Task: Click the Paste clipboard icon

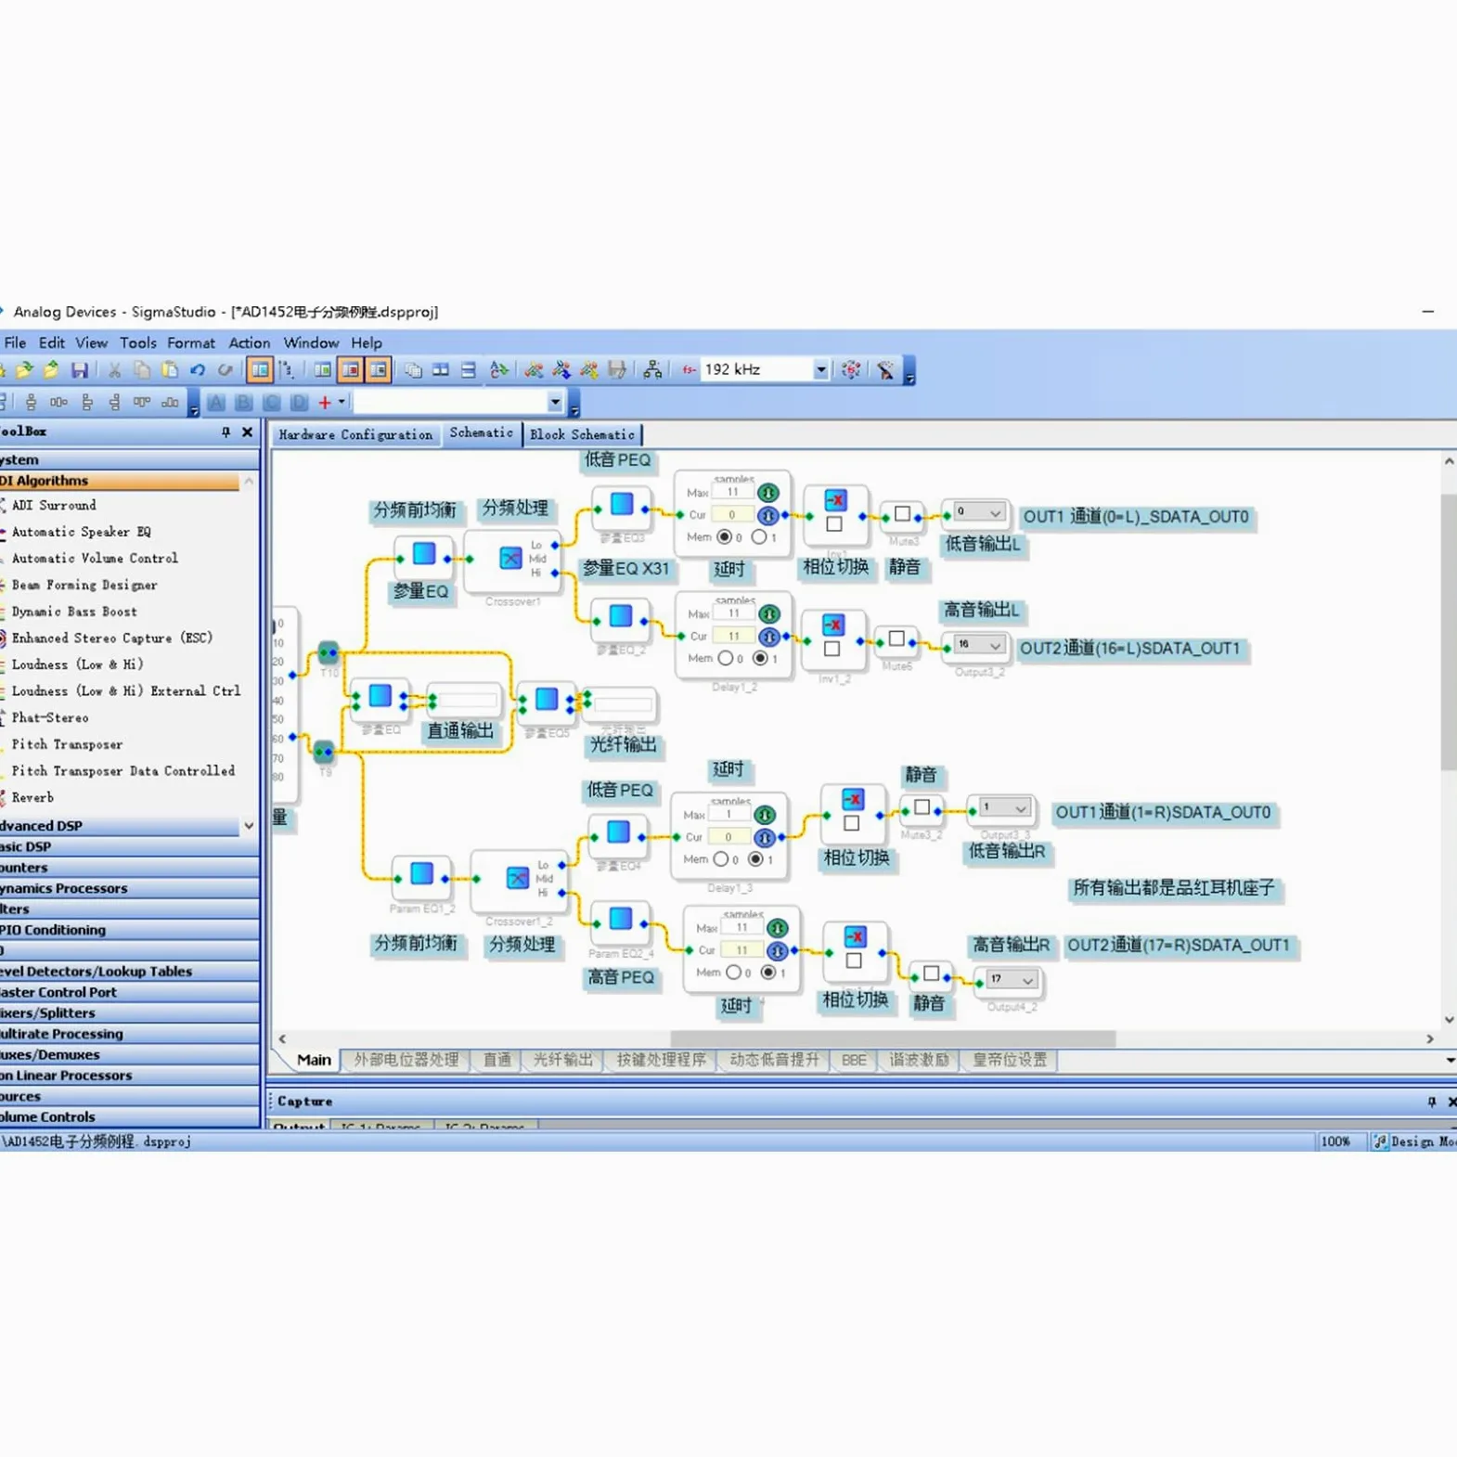Action: pos(169,370)
